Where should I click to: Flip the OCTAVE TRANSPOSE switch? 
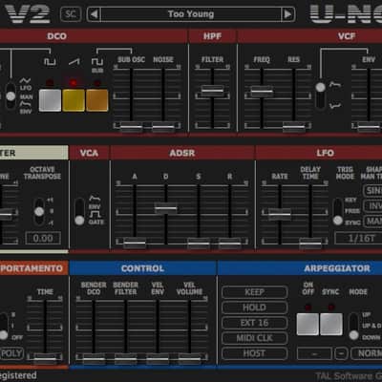[39, 211]
